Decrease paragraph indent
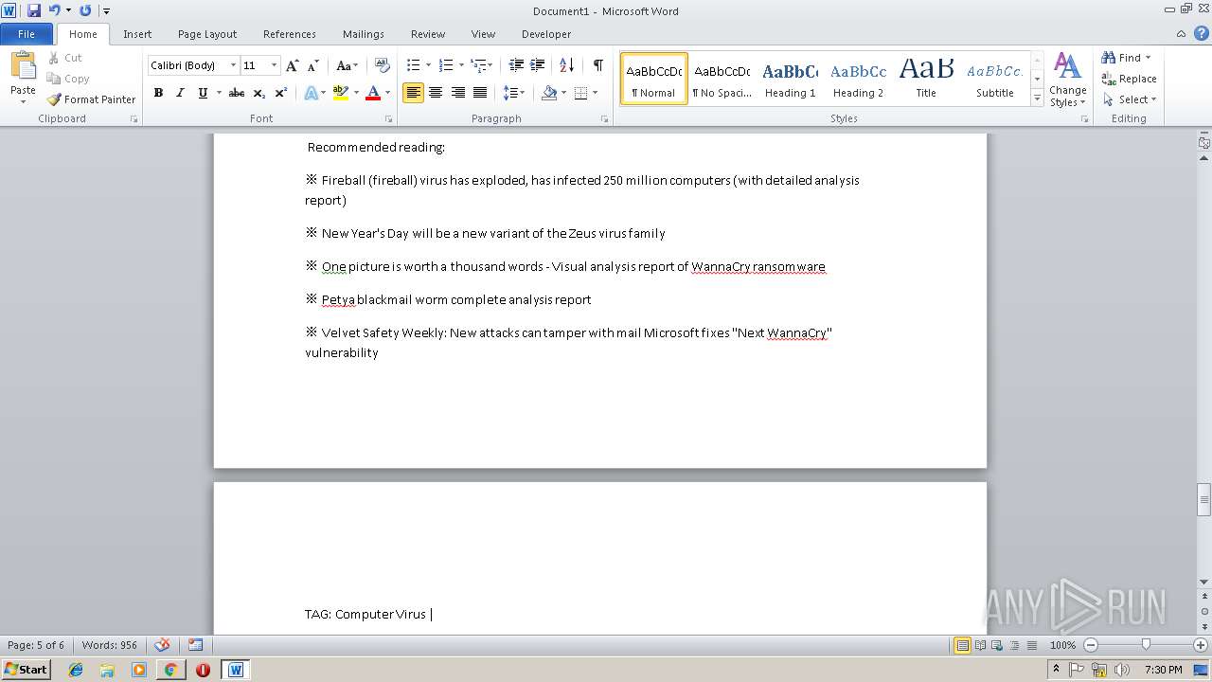Viewport: 1212px width, 682px height. tap(516, 65)
